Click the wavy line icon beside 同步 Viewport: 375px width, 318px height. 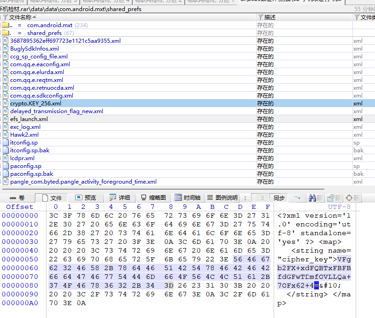[297, 197]
